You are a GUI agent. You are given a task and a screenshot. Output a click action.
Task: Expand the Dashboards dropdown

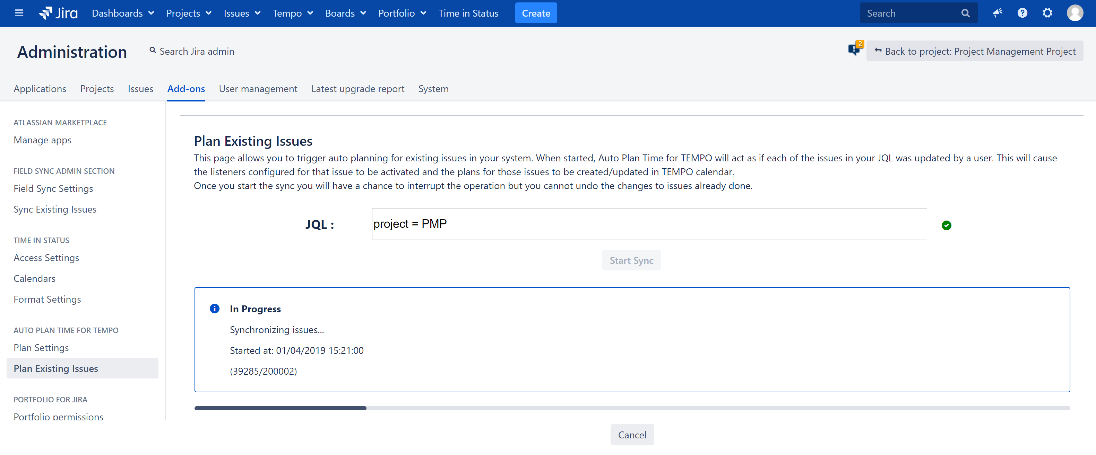pos(122,13)
